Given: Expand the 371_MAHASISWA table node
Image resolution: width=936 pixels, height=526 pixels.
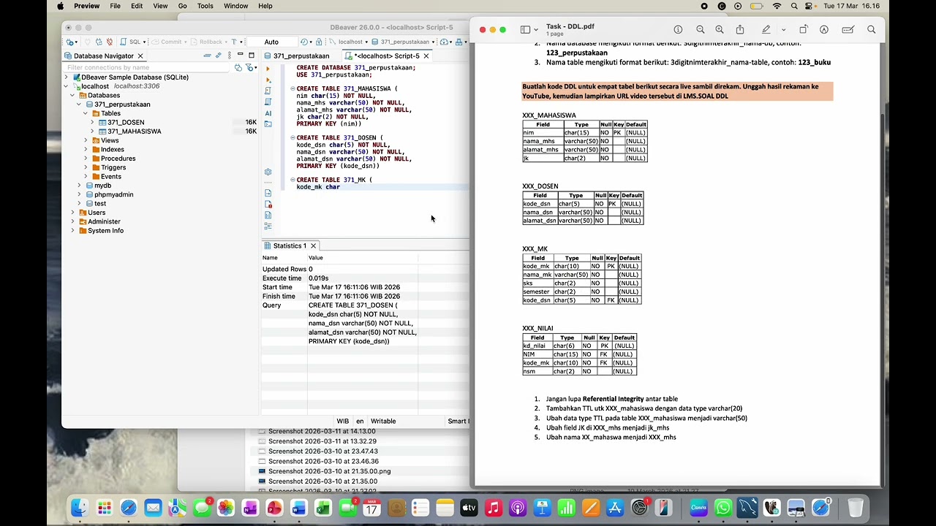Looking at the screenshot, I should click(x=92, y=131).
